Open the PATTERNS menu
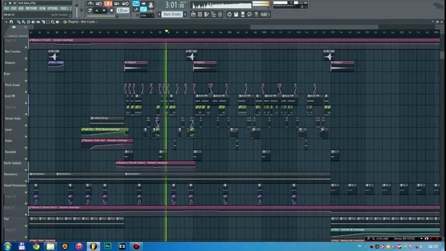 point(31,8)
